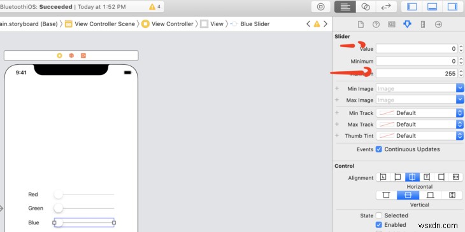Click the Value field stepper

pyautogui.click(x=461, y=49)
